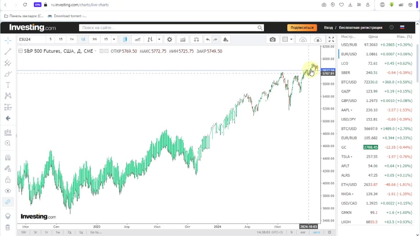Screen dimensions: 420x236
Task: Click the site search field
Action: pyautogui.click(x=171, y=28)
